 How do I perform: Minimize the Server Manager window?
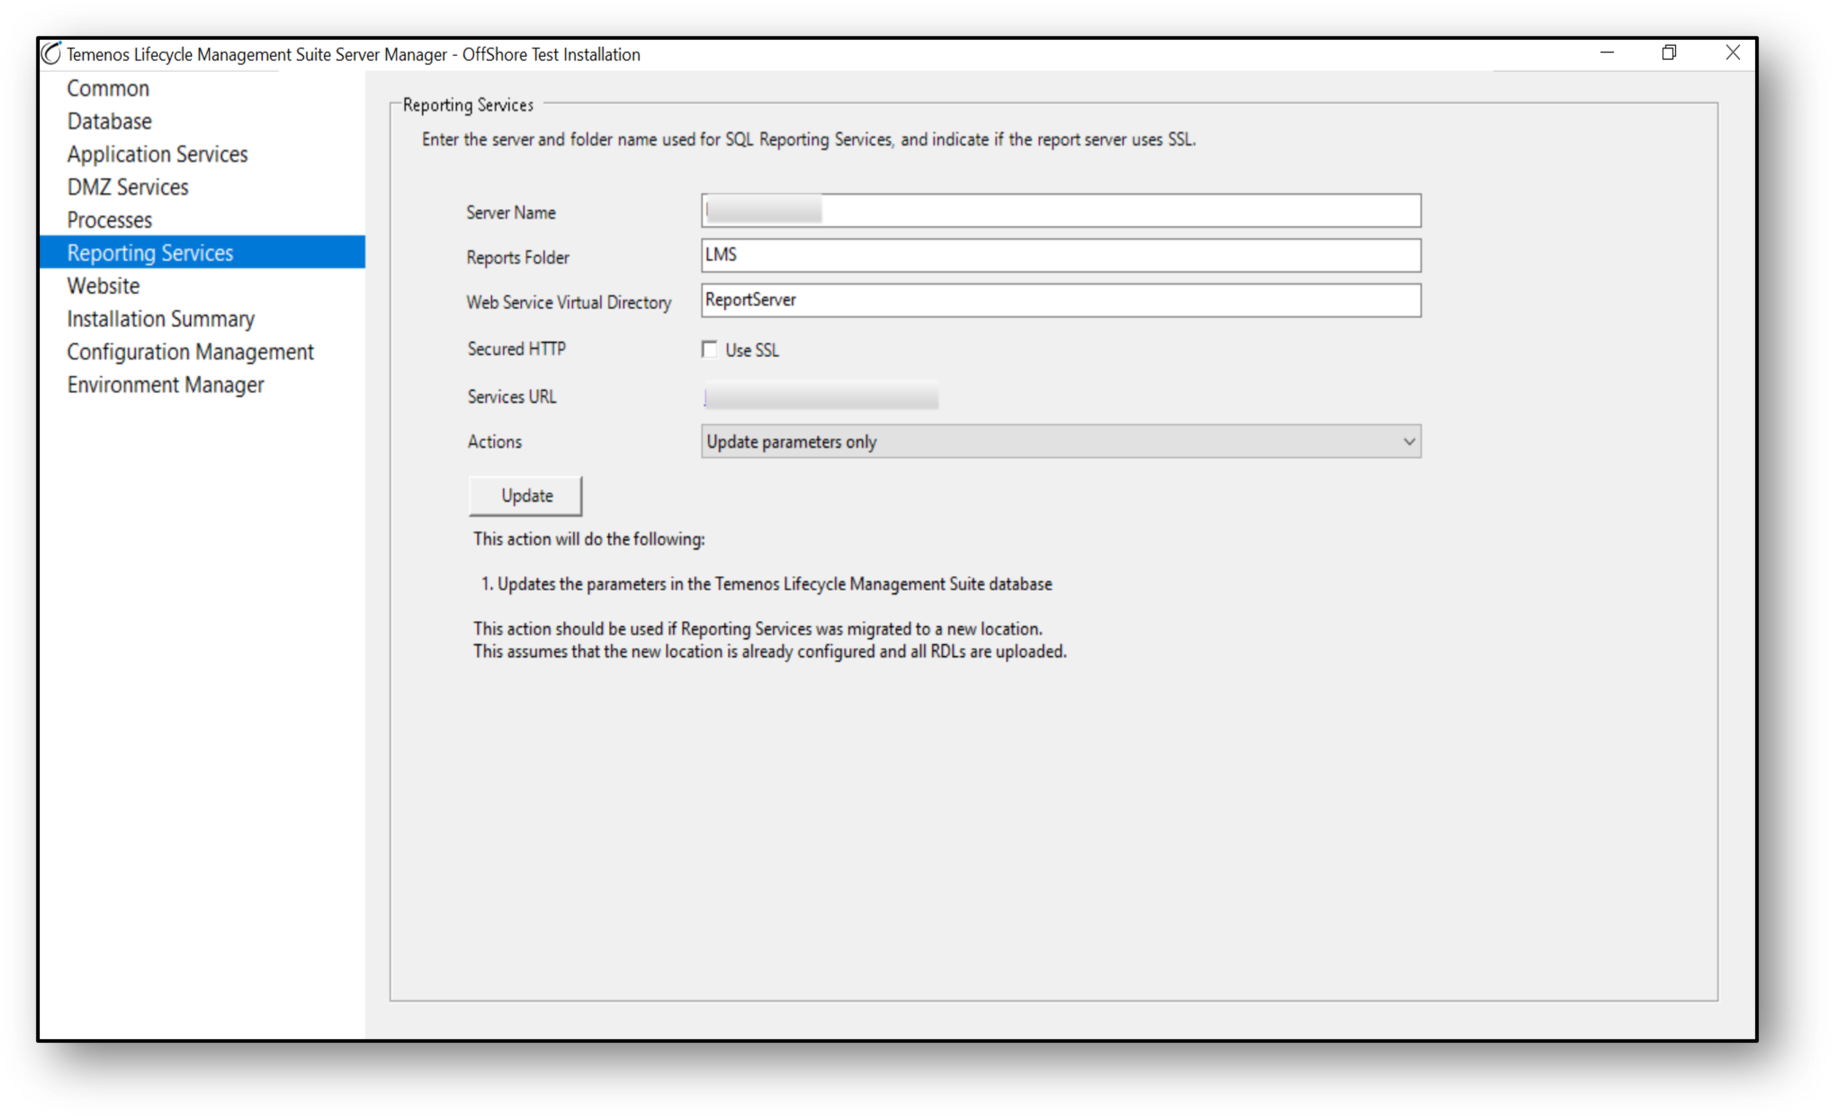(1607, 53)
